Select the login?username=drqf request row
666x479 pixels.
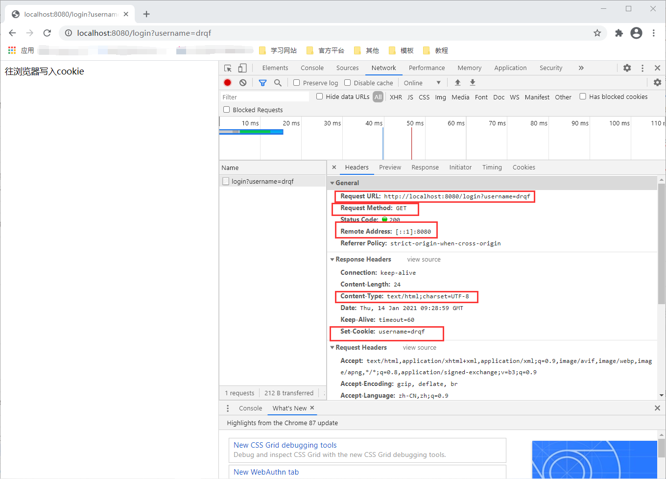(x=273, y=181)
